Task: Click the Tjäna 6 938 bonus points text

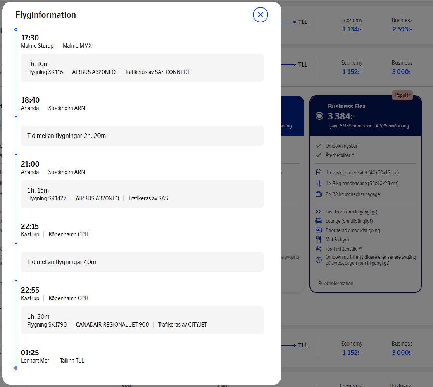Action: pyautogui.click(x=368, y=126)
